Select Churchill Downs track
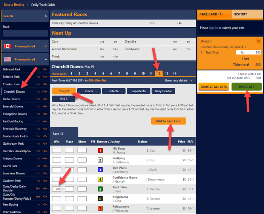Screen dimensions: 264x214 click(25, 92)
